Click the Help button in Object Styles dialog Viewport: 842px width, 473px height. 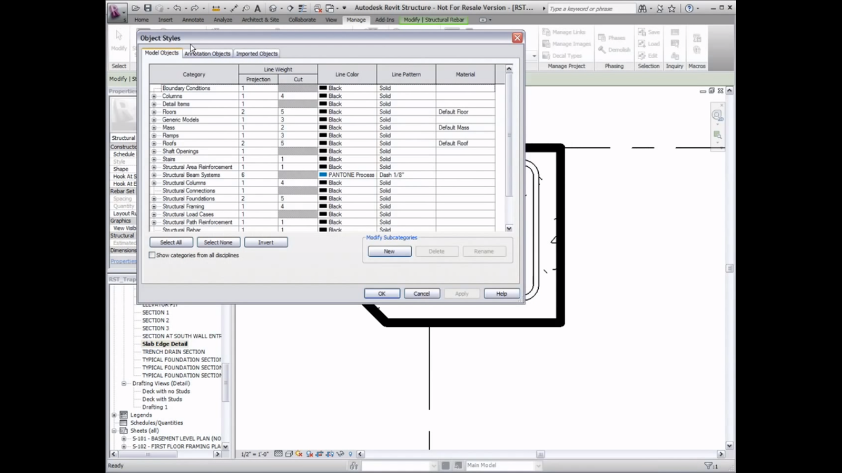(x=502, y=294)
